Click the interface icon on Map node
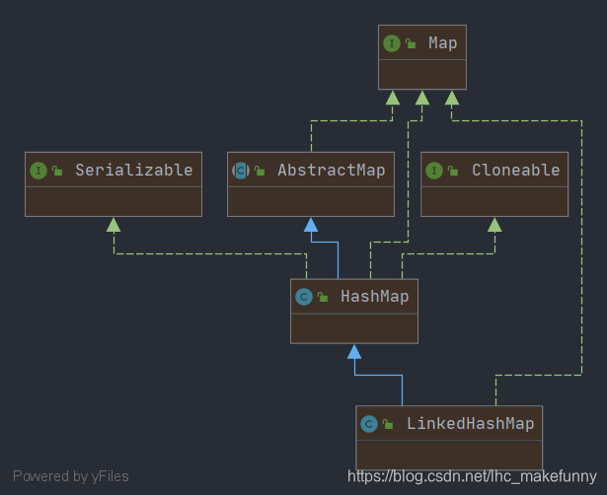This screenshot has height=495, width=607. pos(392,43)
